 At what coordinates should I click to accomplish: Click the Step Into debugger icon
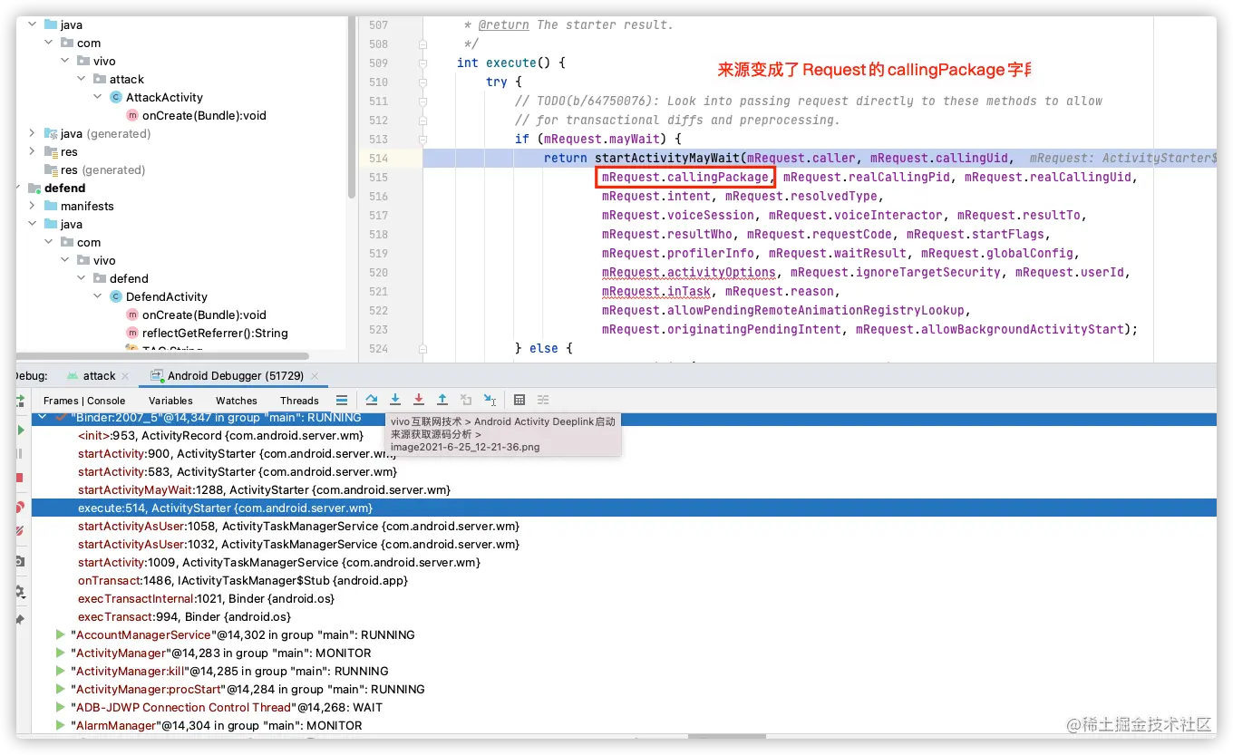(395, 400)
